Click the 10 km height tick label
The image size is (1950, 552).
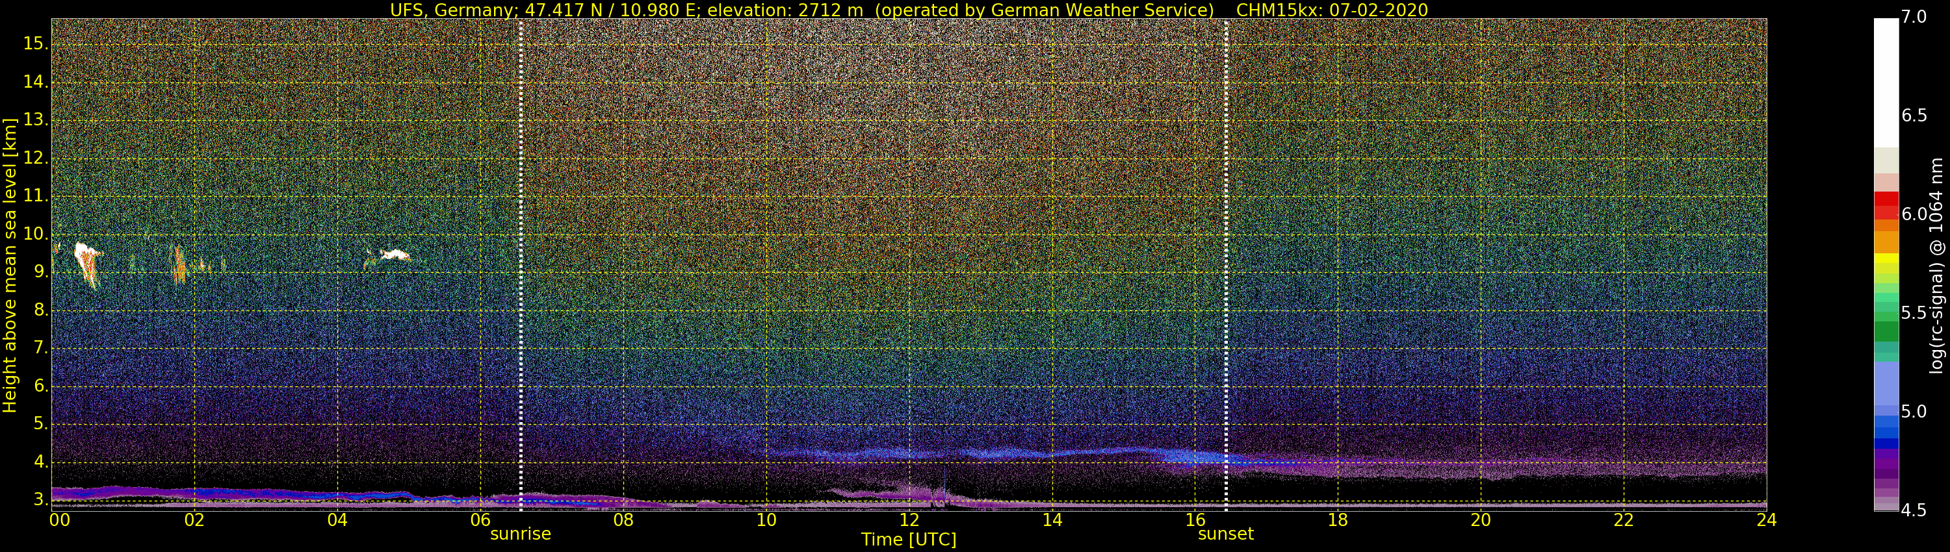pyautogui.click(x=36, y=234)
